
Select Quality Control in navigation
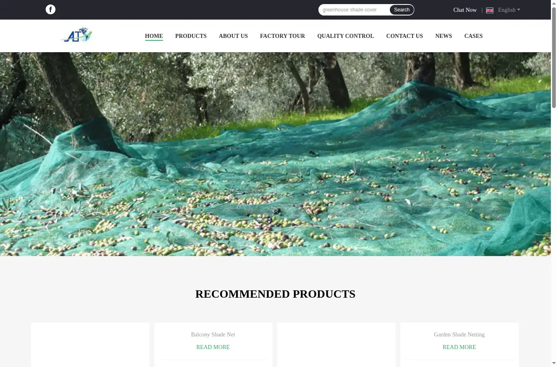[x=345, y=36]
